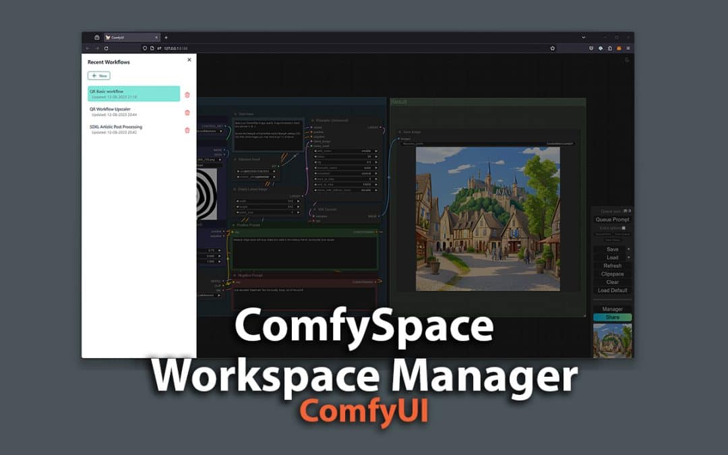Delete SDXL Artistic Post Processing workflow
The image size is (728, 455).
tap(187, 130)
